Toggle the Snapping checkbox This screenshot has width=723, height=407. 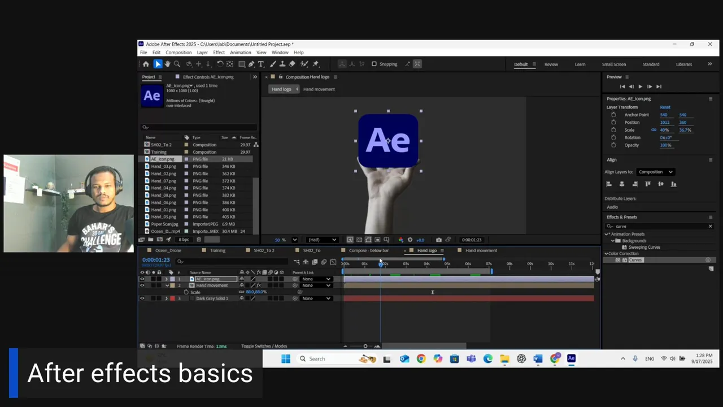pyautogui.click(x=374, y=64)
